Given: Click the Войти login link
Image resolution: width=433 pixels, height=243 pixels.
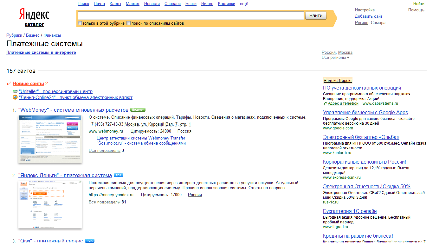Looking at the screenshot, I should [419, 4].
